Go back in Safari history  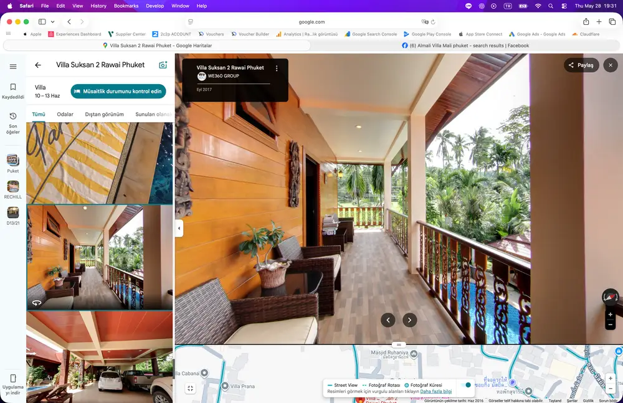[69, 22]
